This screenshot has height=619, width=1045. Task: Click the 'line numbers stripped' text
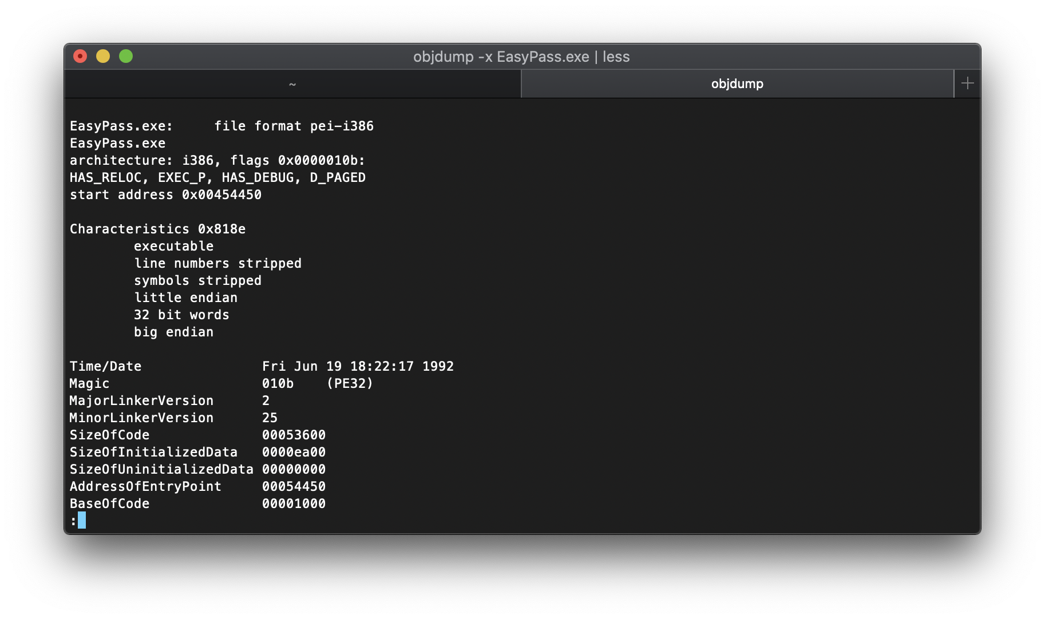217,263
